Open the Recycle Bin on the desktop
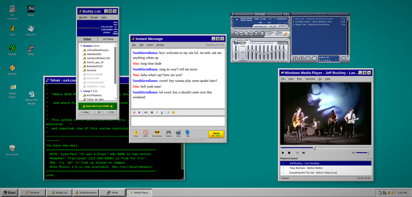412x197 pixels. coord(12,150)
